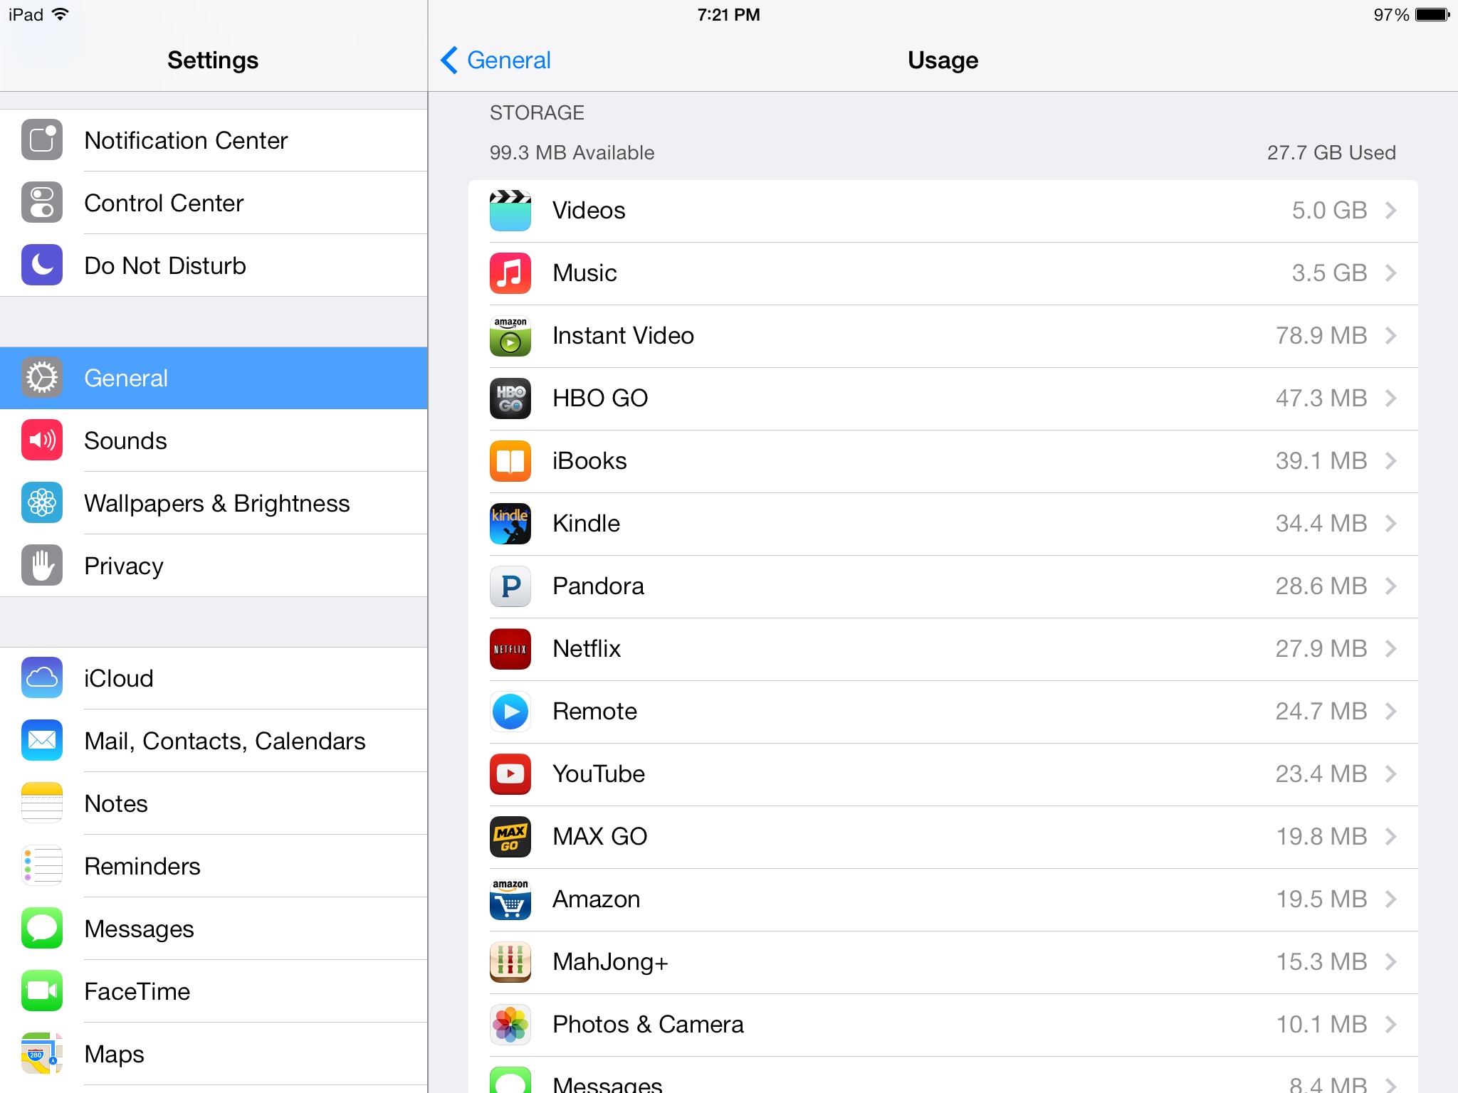Tap the Videos clapperboard icon
This screenshot has height=1093, width=1458.
(x=510, y=211)
